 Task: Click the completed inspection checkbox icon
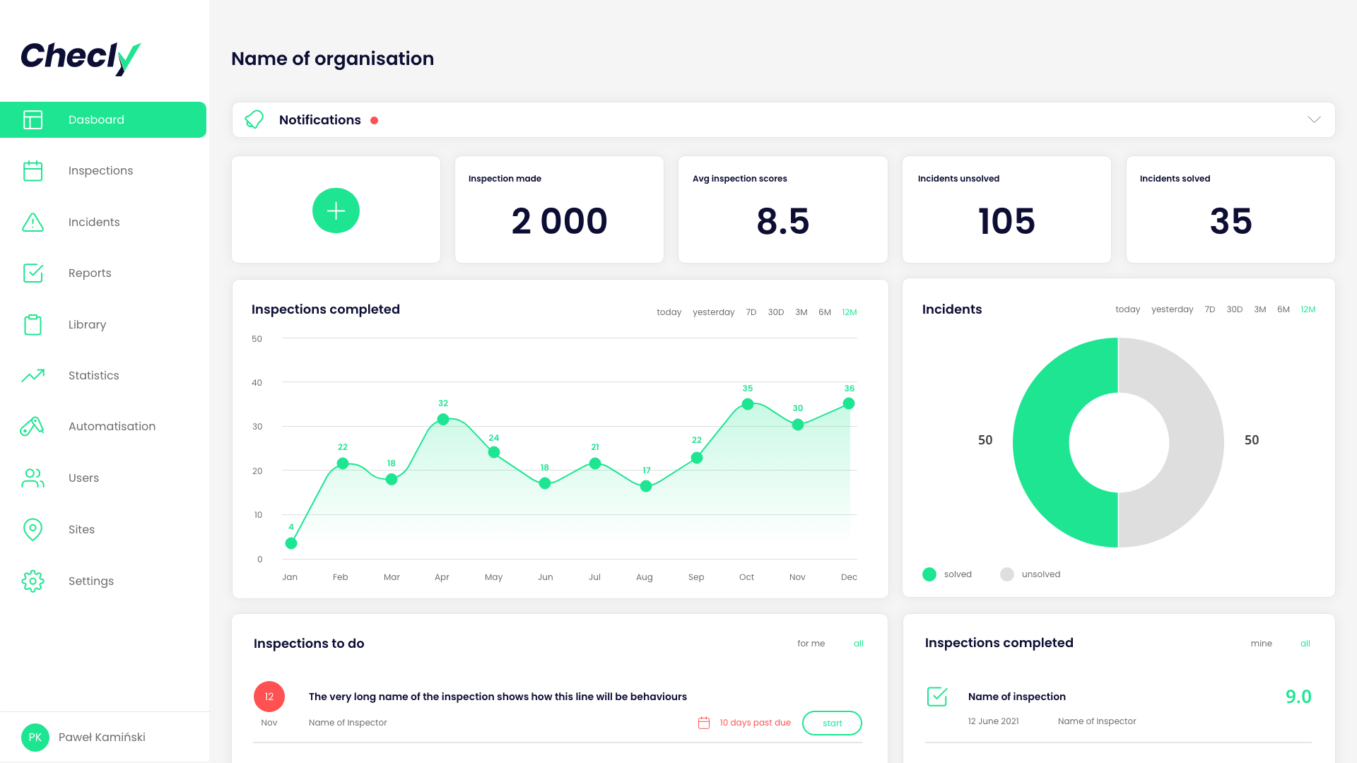pos(937,697)
